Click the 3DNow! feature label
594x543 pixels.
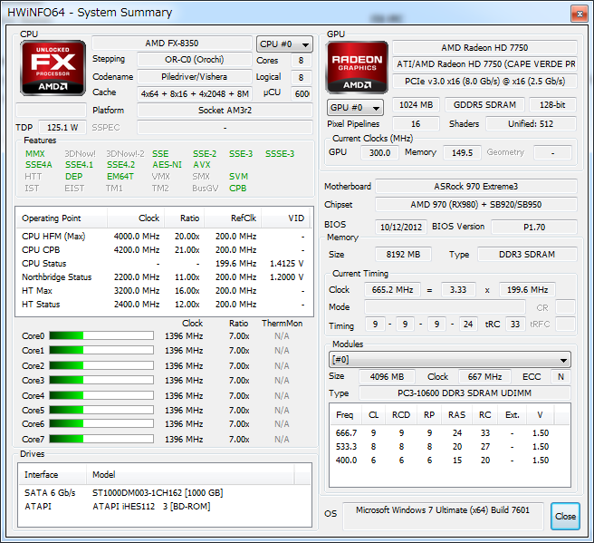pos(80,153)
